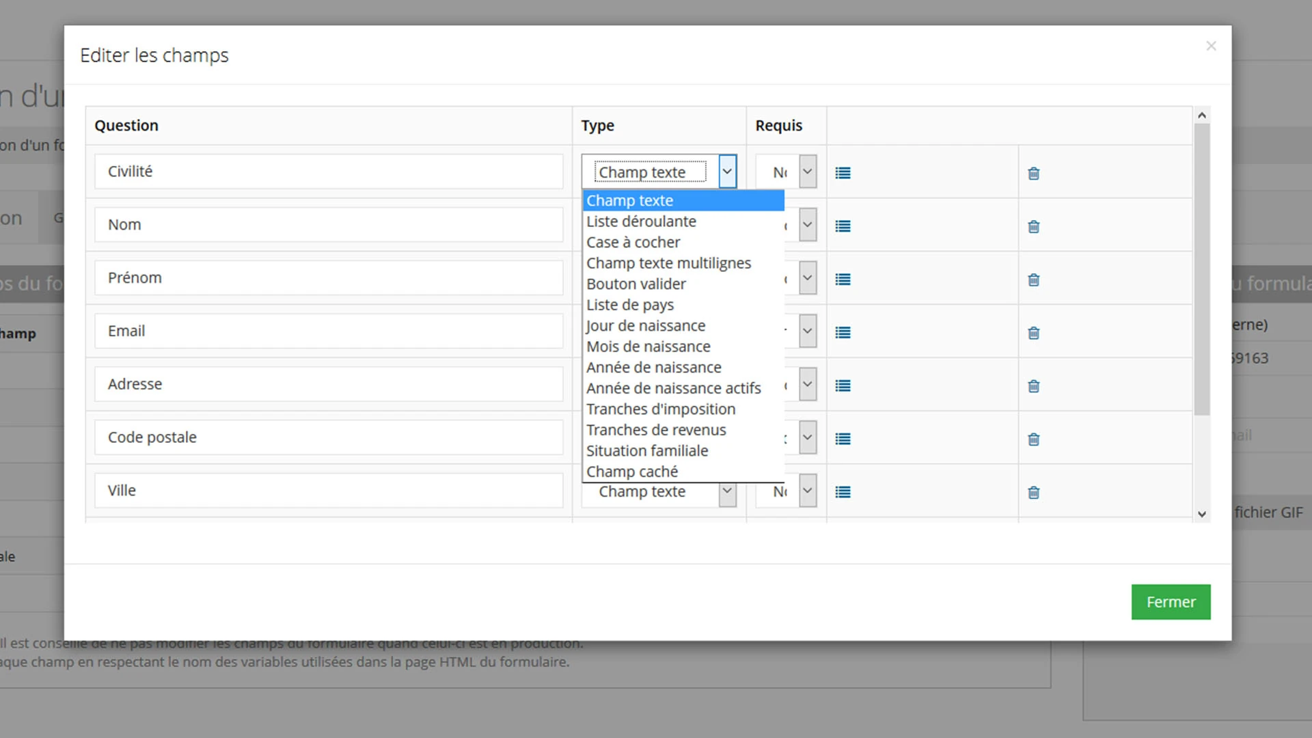Click the list options icon in Ville row
Viewport: 1312px width, 738px height.
click(x=843, y=492)
